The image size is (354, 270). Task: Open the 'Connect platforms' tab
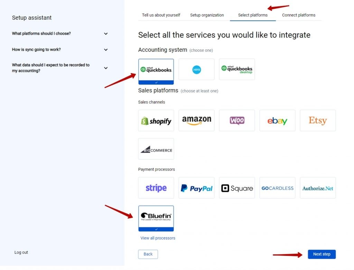pos(298,15)
